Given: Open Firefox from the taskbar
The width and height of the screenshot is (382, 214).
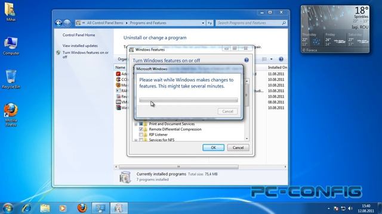Looking at the screenshot, I should [x=82, y=208].
